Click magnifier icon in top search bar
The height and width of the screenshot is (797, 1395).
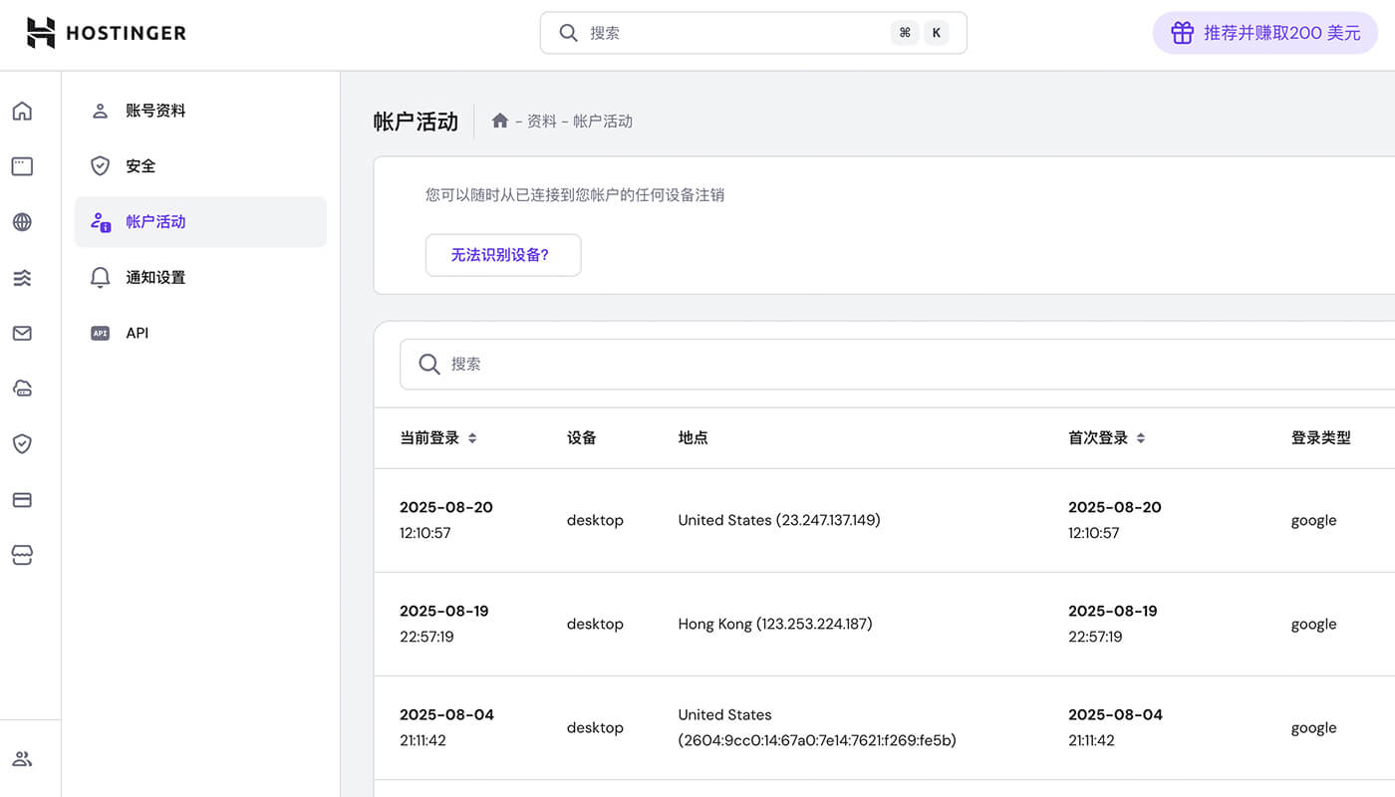pyautogui.click(x=568, y=33)
